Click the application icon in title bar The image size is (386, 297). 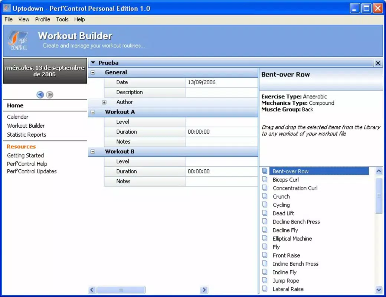point(7,8)
